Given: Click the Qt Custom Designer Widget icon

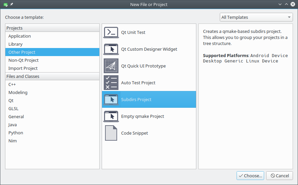Looking at the screenshot, I should pos(111,49).
